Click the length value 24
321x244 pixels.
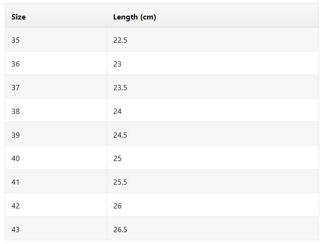click(117, 112)
